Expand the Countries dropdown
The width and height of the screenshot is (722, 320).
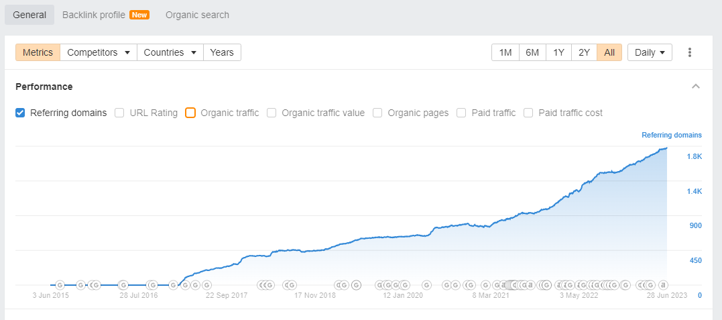click(x=170, y=52)
